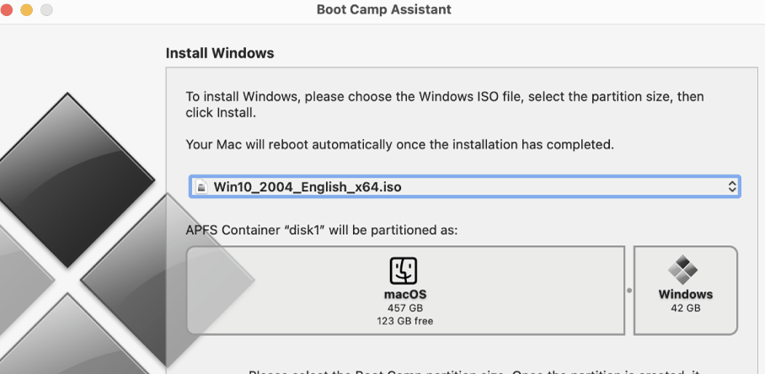Click the macOS Finder face icon
This screenshot has width=765, height=374.
[404, 271]
